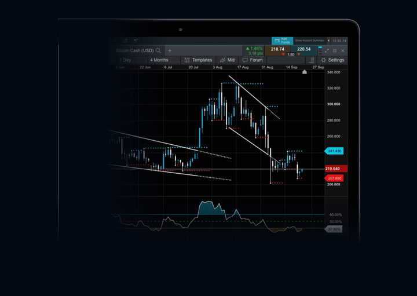
Task: Toggle the right-side panel icon
Action: [x=312, y=60]
